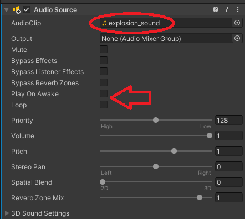The height and width of the screenshot is (219, 245).
Task: Click the Output Audio Mixer Group field
Action: tap(166, 39)
